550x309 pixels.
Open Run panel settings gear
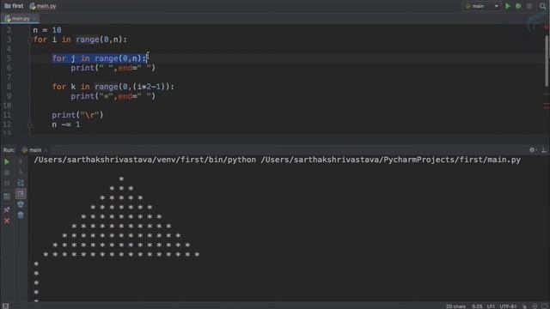pos(532,150)
